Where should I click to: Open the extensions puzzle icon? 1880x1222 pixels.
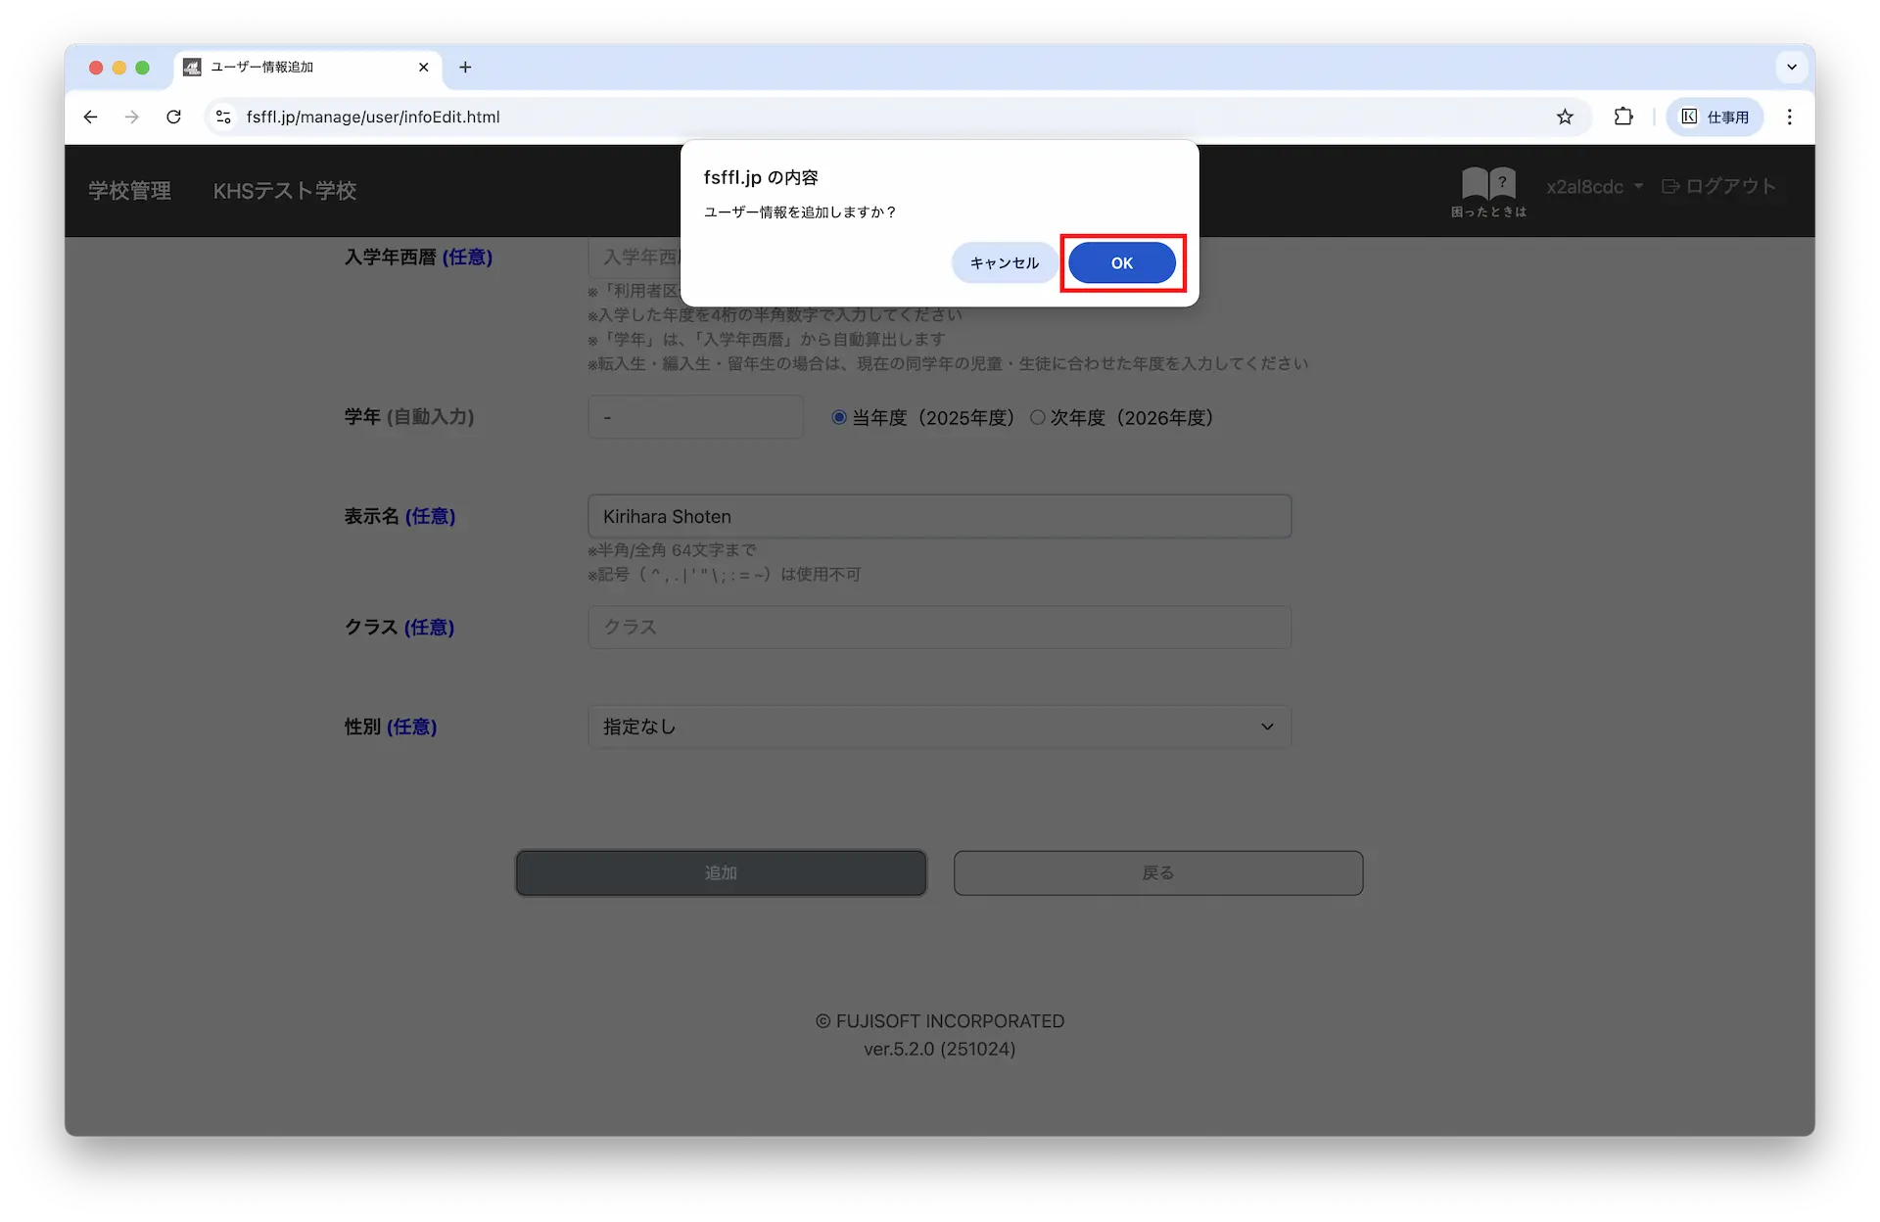(x=1623, y=117)
